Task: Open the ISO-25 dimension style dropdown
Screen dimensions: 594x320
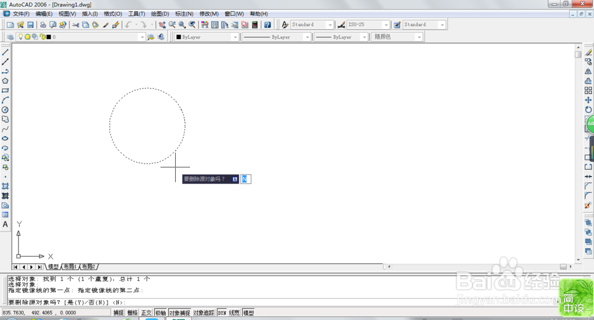Action: pyautogui.click(x=386, y=24)
